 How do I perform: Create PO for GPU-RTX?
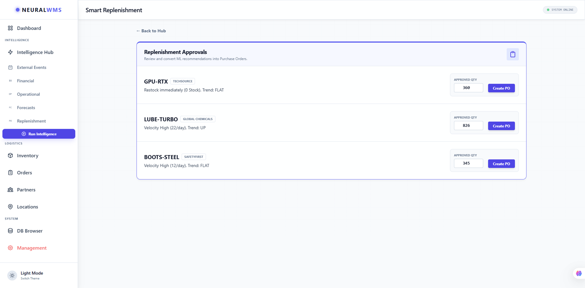coord(501,88)
